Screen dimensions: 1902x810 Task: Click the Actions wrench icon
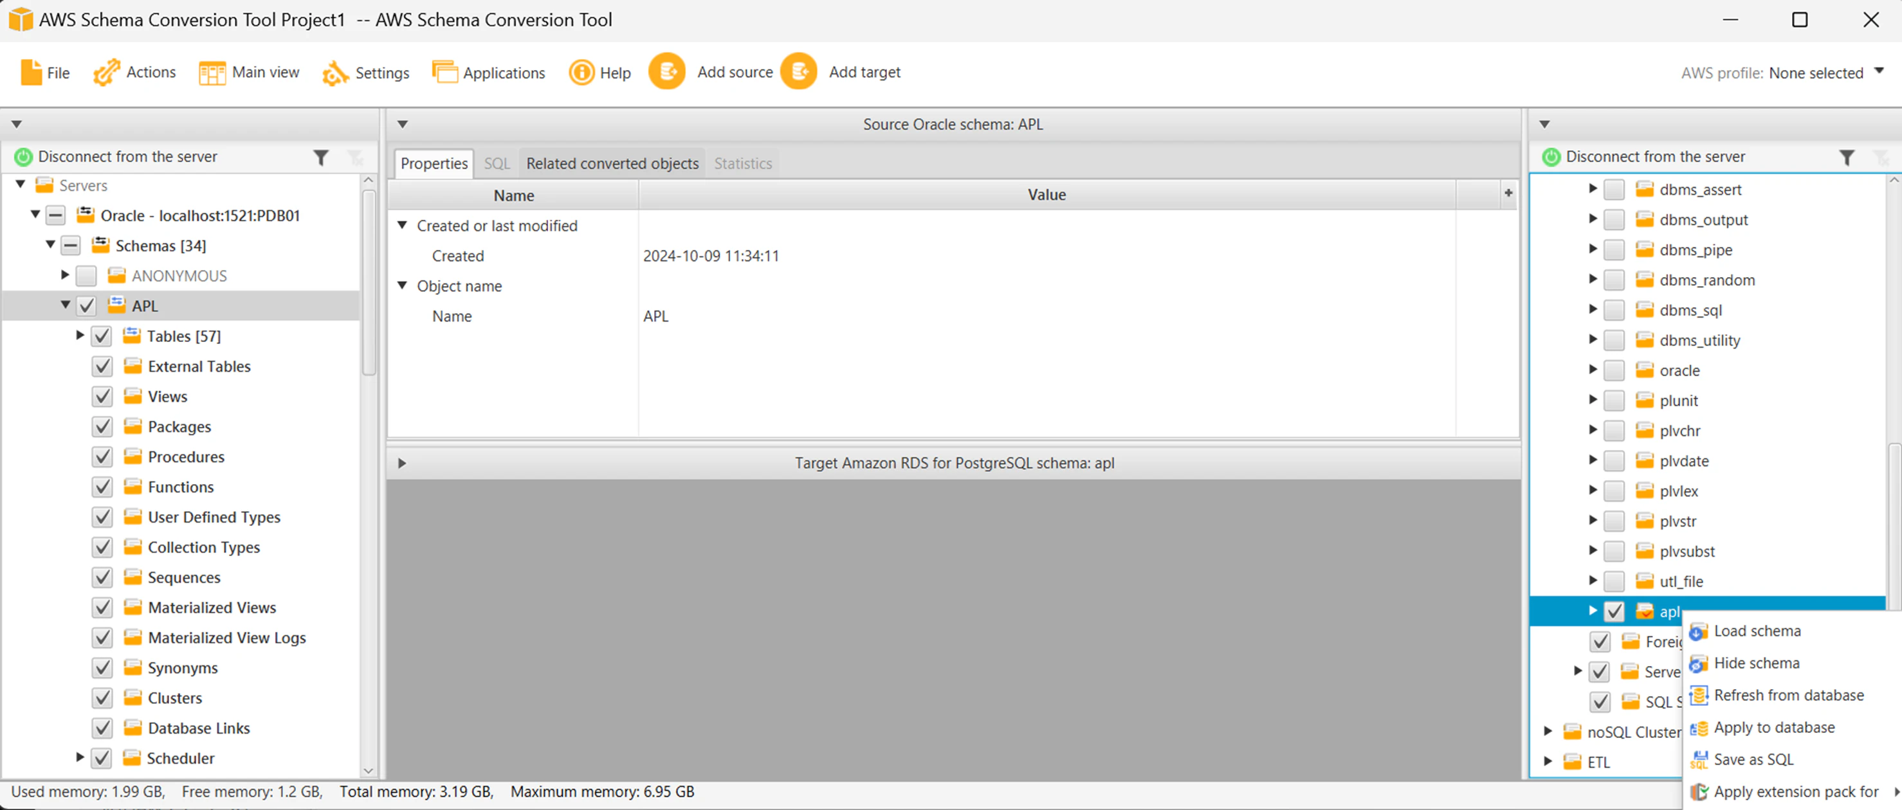106,72
